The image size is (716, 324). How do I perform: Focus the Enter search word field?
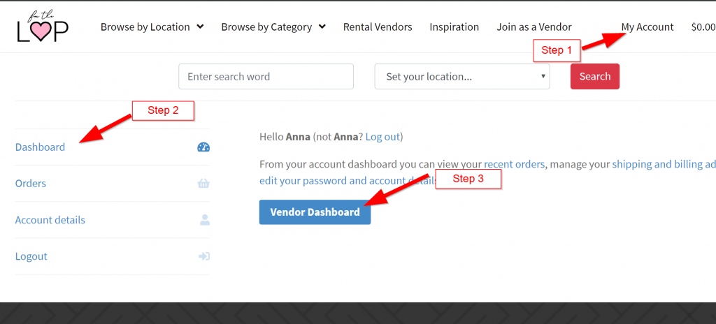pos(266,77)
